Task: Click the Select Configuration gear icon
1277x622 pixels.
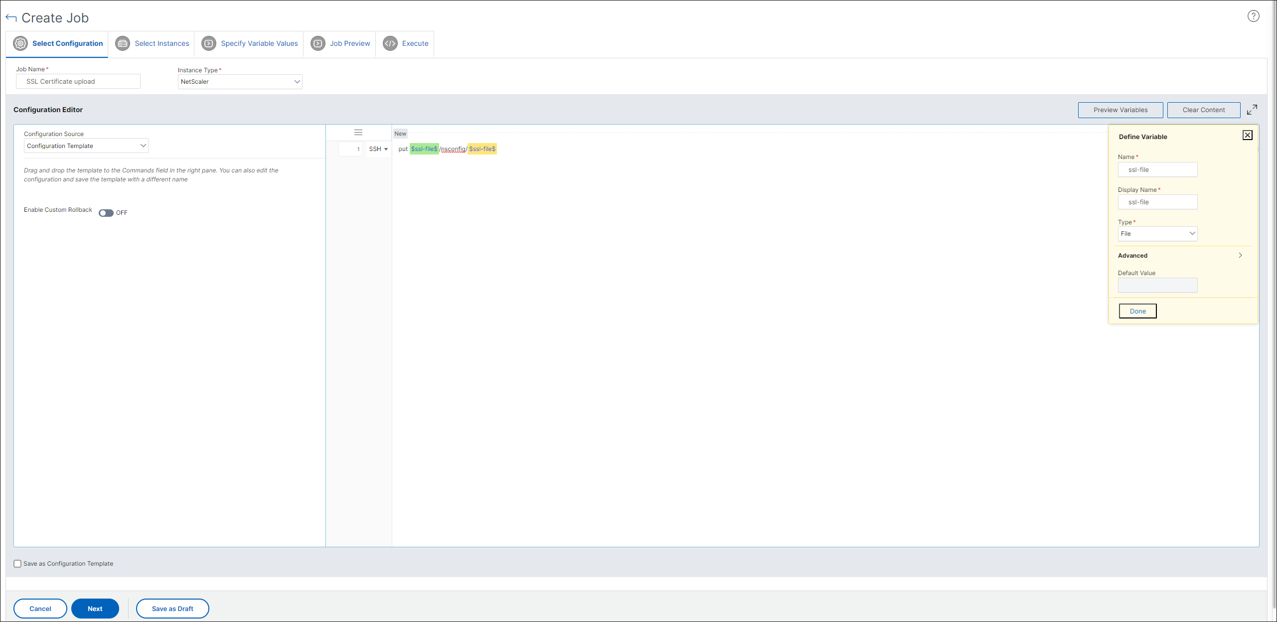Action: point(20,43)
